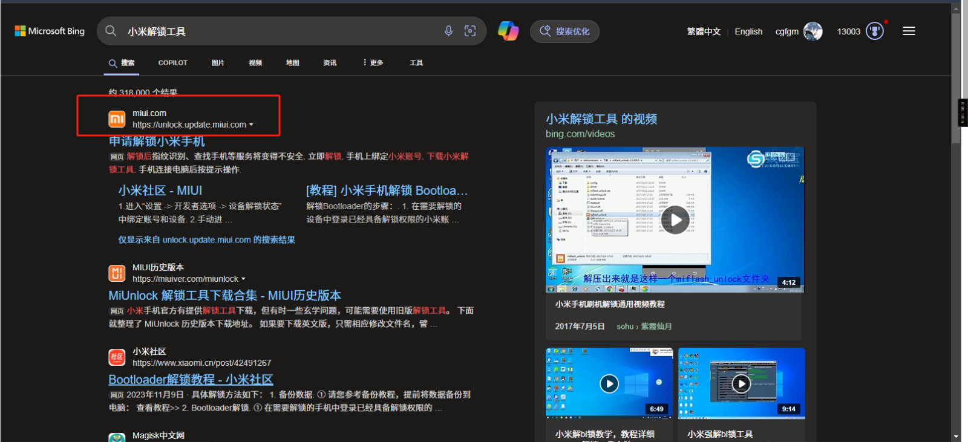Click the magnifier icon in search box

(111, 31)
